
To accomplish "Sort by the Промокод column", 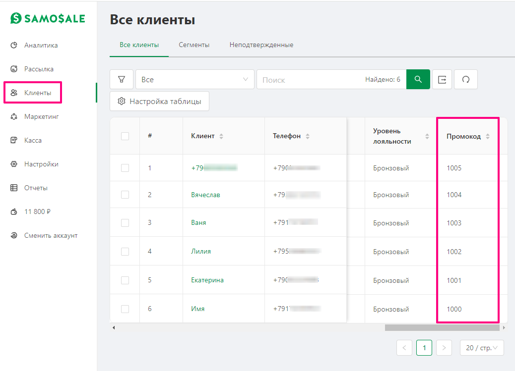I will point(488,136).
